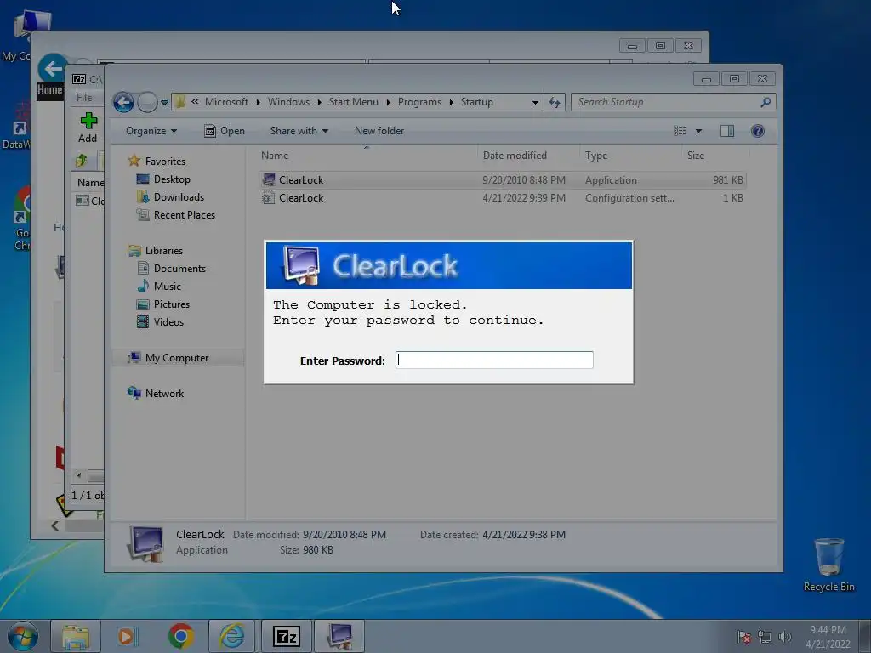This screenshot has height=653, width=871.
Task: Click the change view icon
Action: [680, 131]
